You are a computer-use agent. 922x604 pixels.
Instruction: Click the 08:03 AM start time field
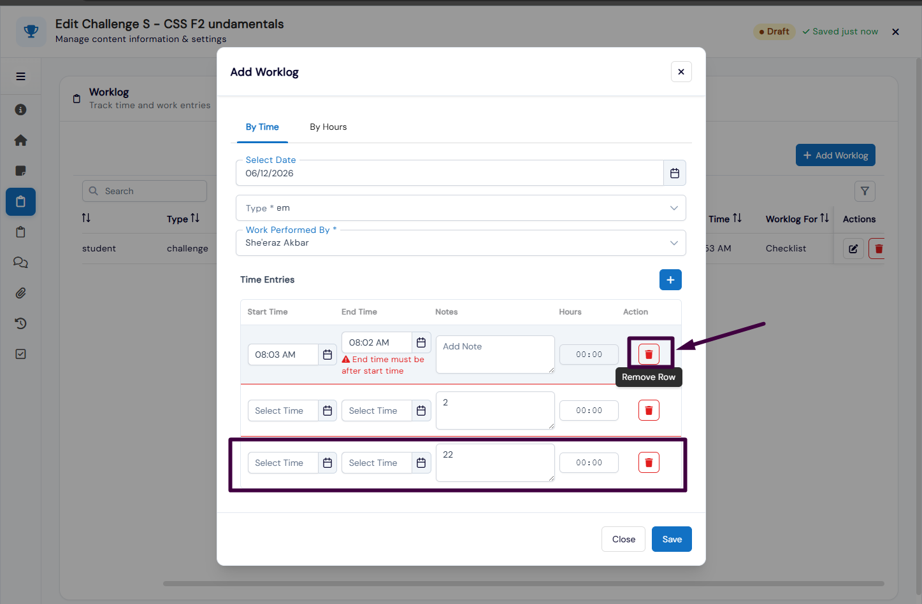coord(283,355)
